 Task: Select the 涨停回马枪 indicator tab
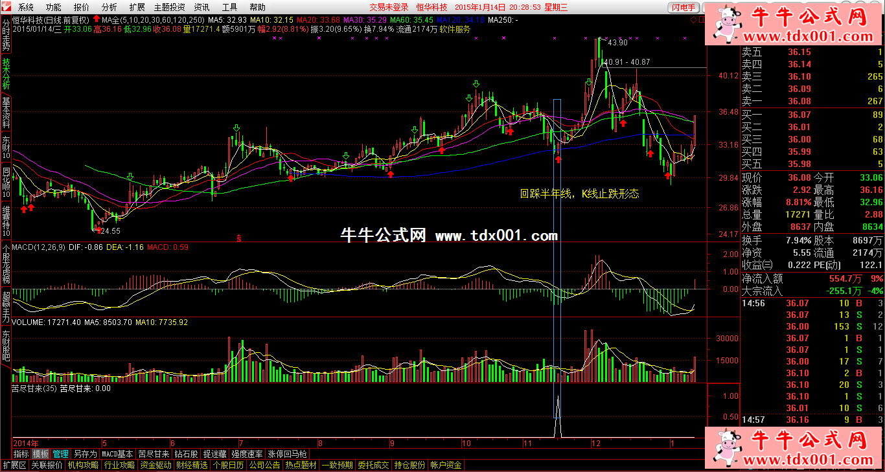(287, 454)
